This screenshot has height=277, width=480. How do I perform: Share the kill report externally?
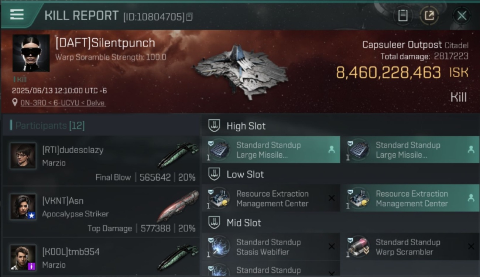click(429, 16)
